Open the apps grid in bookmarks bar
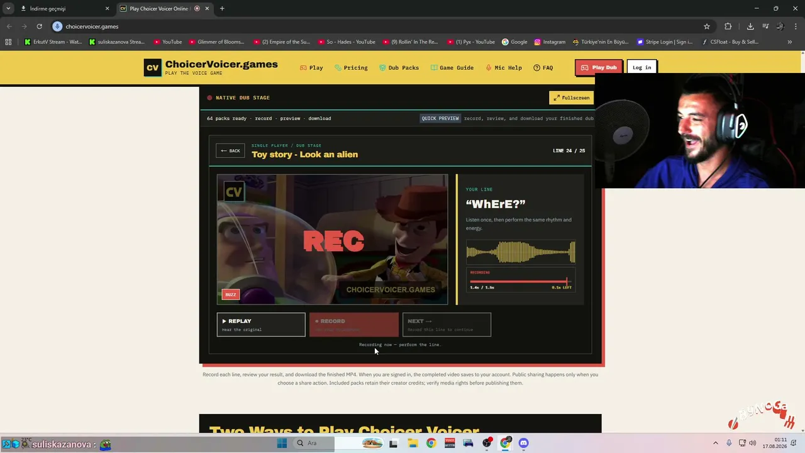 point(8,42)
